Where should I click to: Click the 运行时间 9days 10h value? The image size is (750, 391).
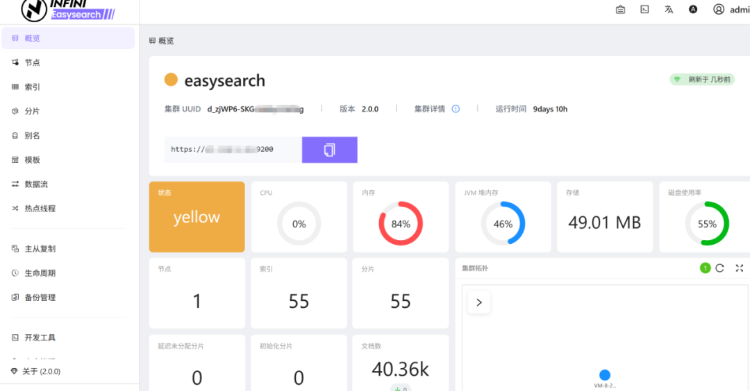pos(550,109)
